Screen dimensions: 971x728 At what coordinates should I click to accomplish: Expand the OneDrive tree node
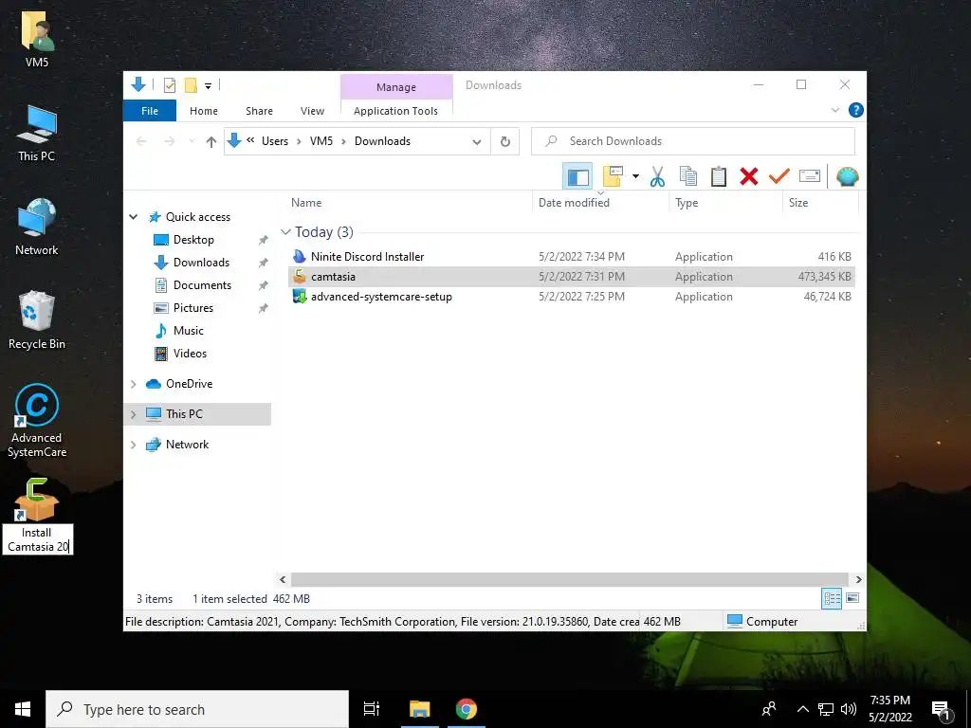point(133,384)
